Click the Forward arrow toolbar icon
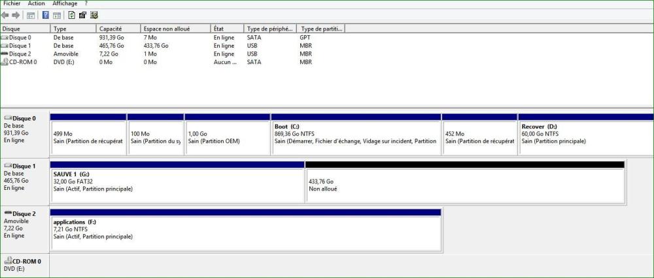The image size is (654, 278). (x=14, y=15)
